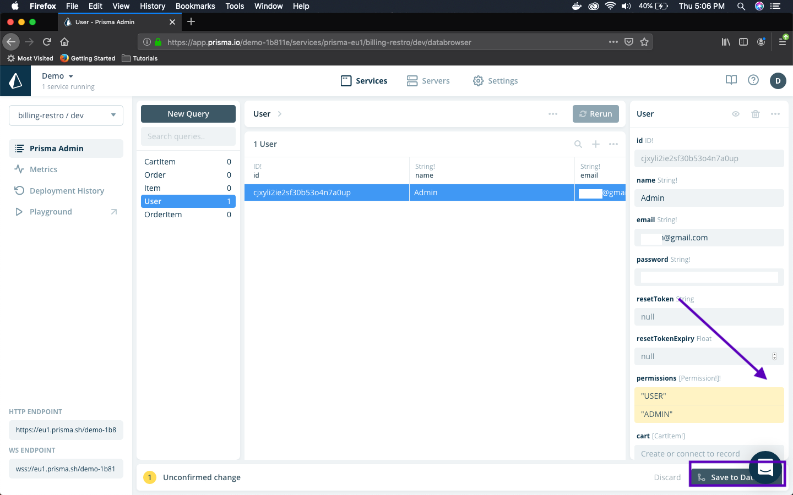Open page actions ellipsis in URL bar

tap(613, 42)
